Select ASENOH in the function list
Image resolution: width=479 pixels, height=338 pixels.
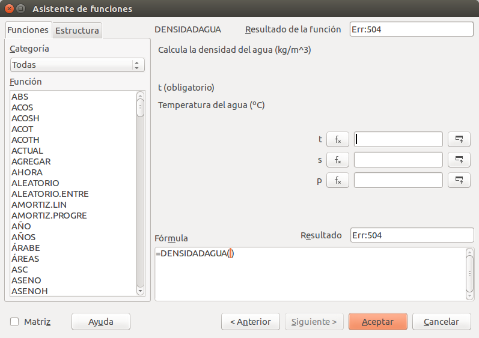pyautogui.click(x=73, y=291)
